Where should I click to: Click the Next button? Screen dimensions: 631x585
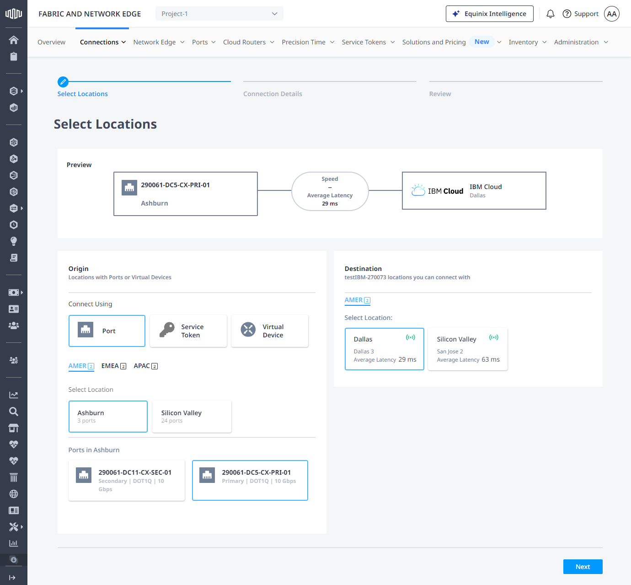pyautogui.click(x=583, y=567)
